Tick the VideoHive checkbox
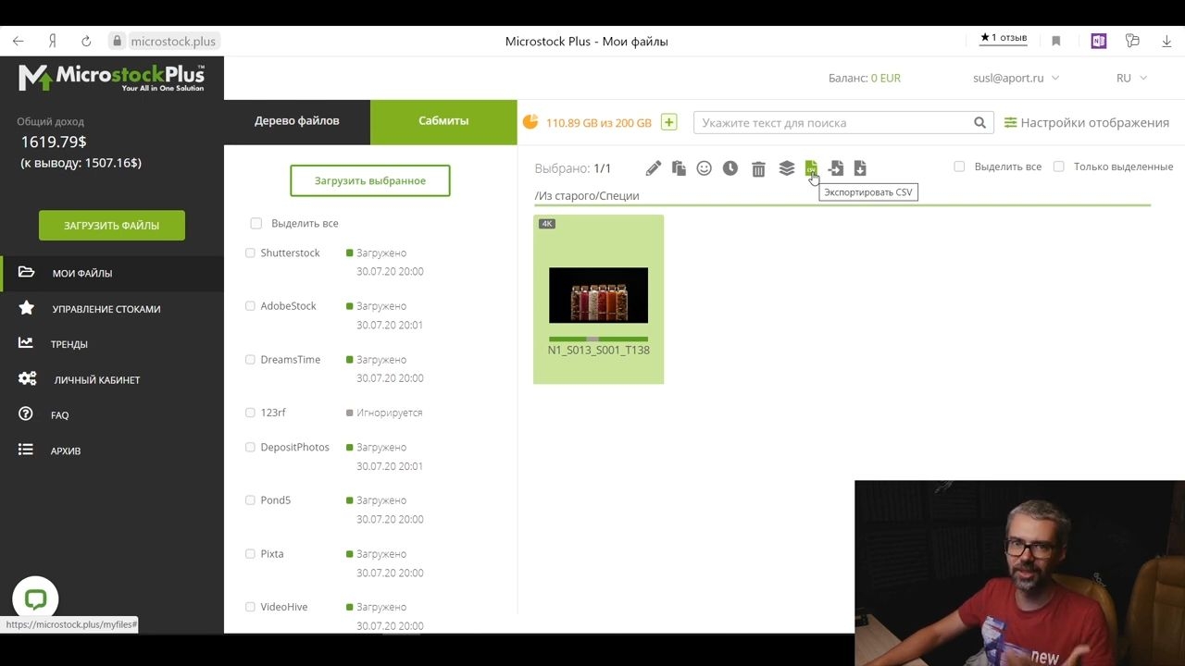The image size is (1185, 666). 250,607
